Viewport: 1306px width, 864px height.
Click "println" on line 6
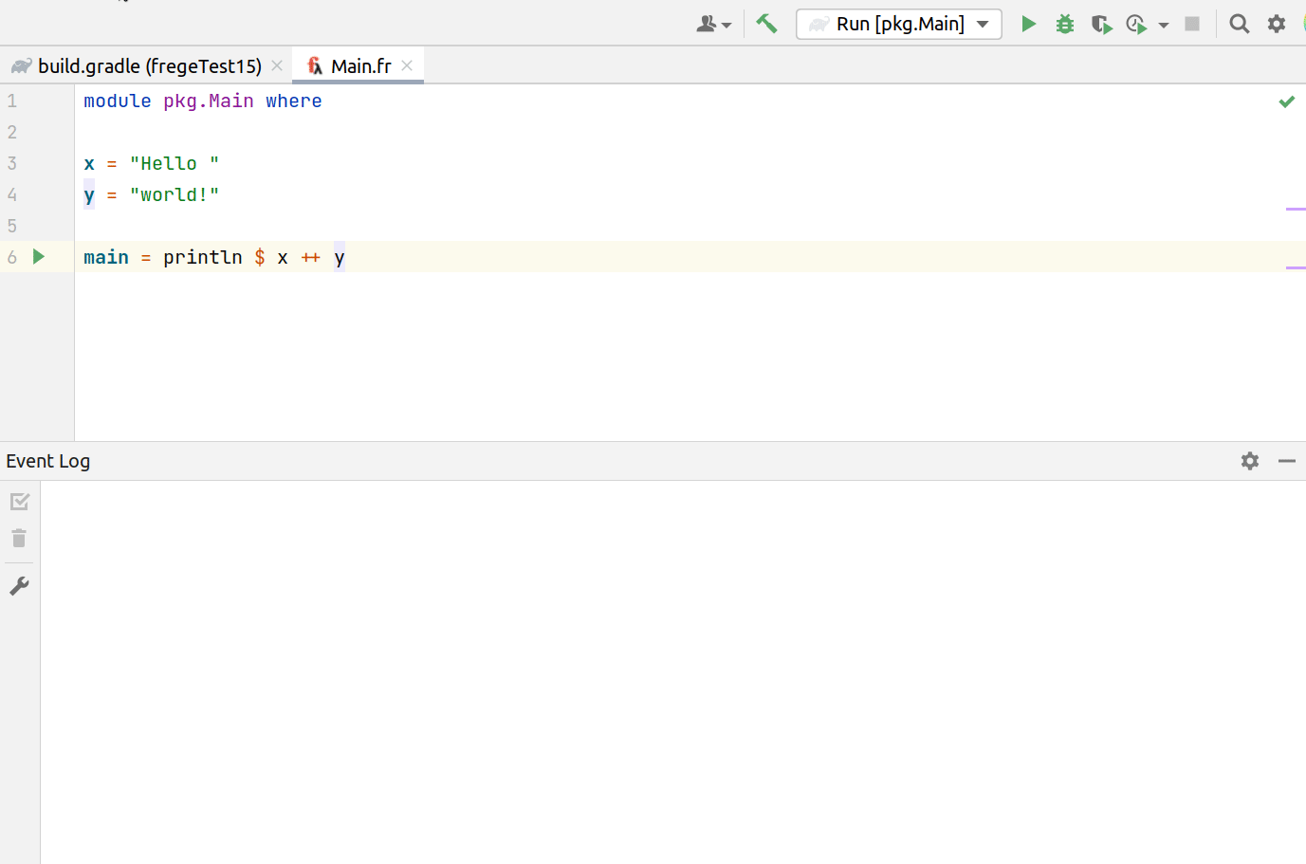(x=203, y=257)
